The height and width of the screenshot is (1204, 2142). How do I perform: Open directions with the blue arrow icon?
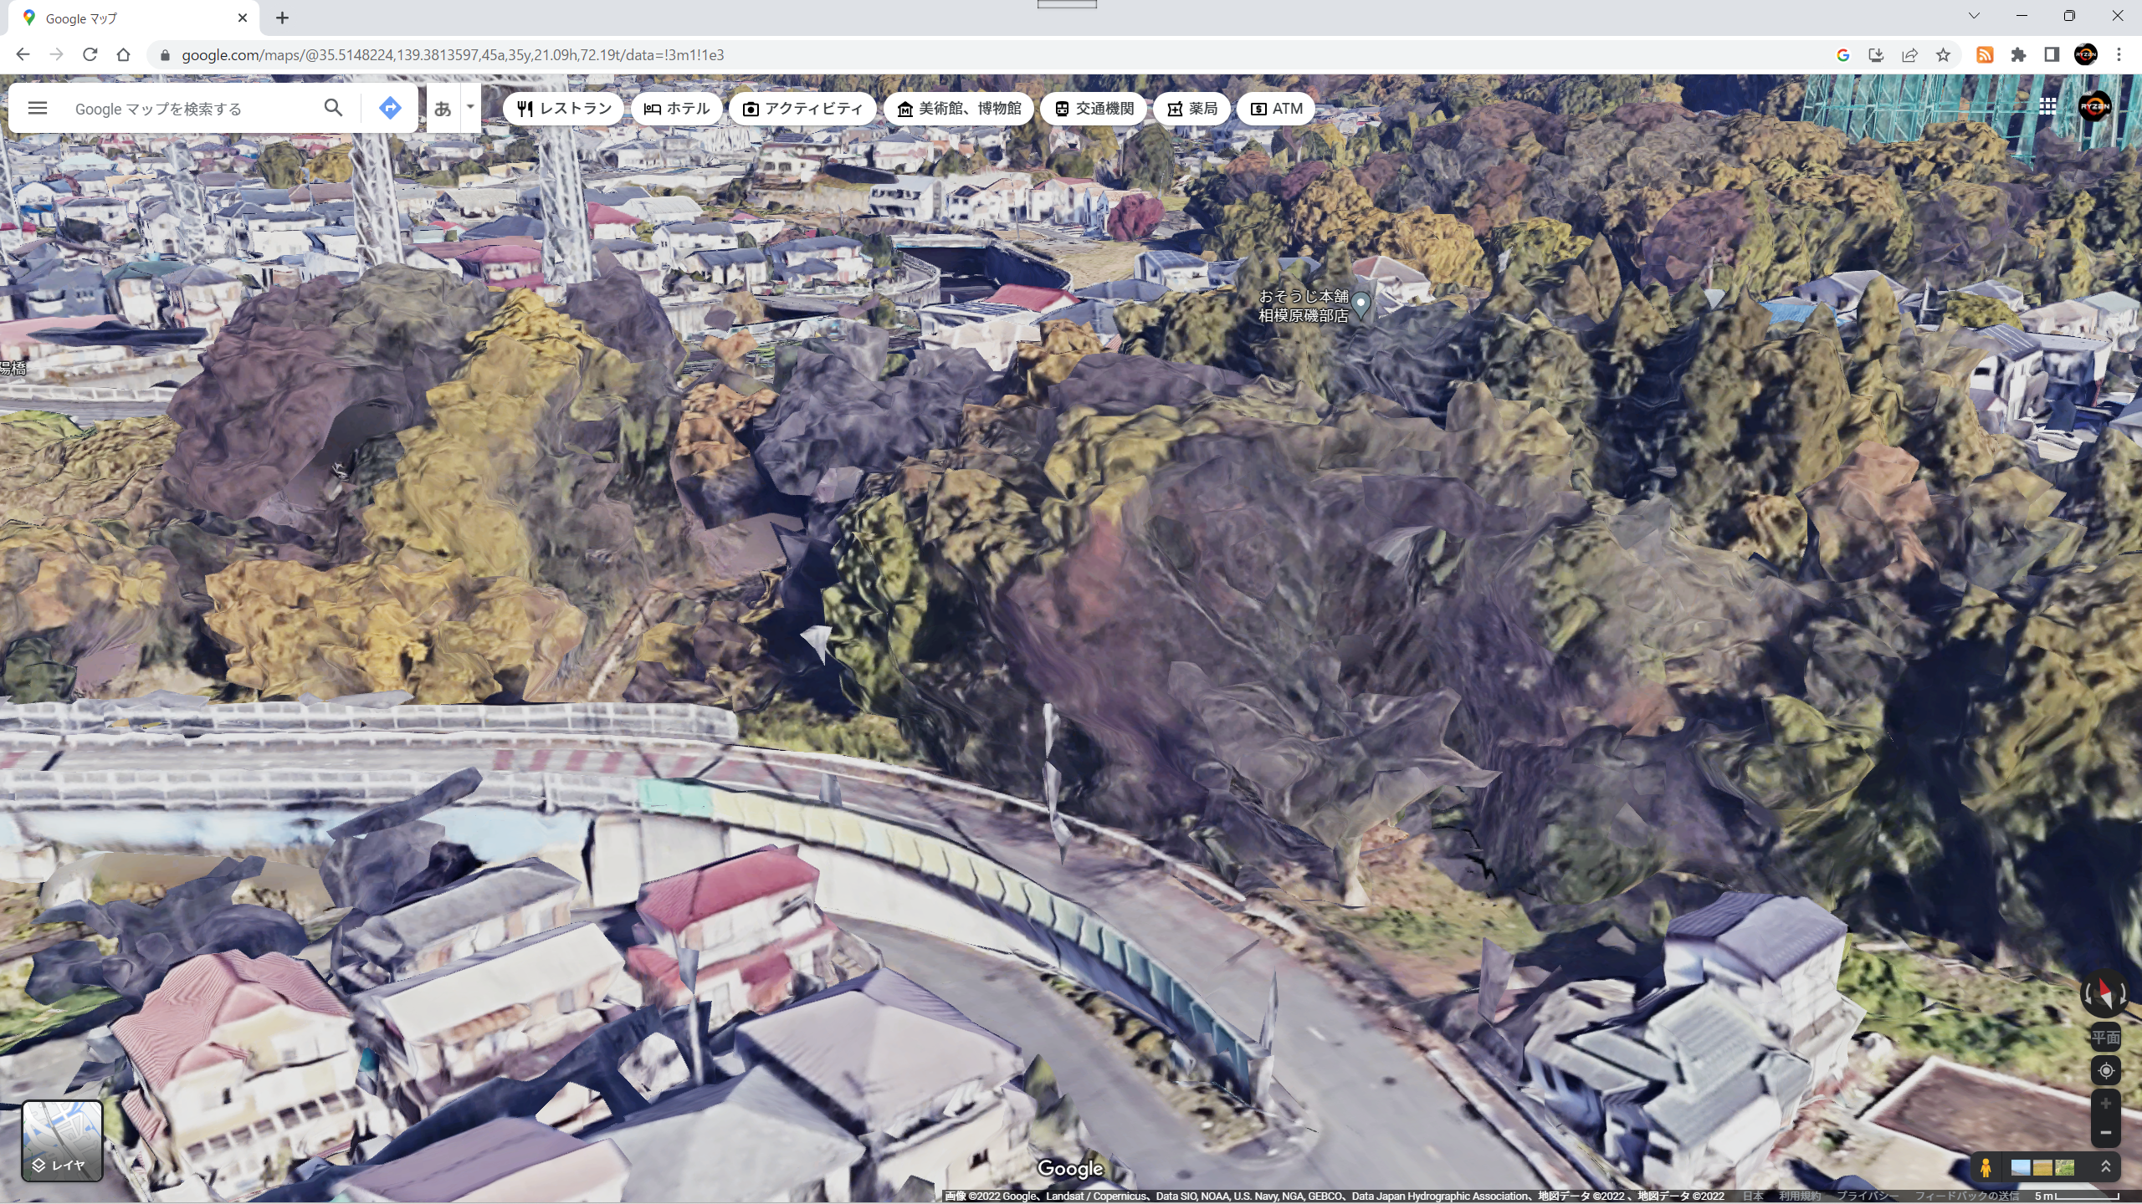coord(390,108)
